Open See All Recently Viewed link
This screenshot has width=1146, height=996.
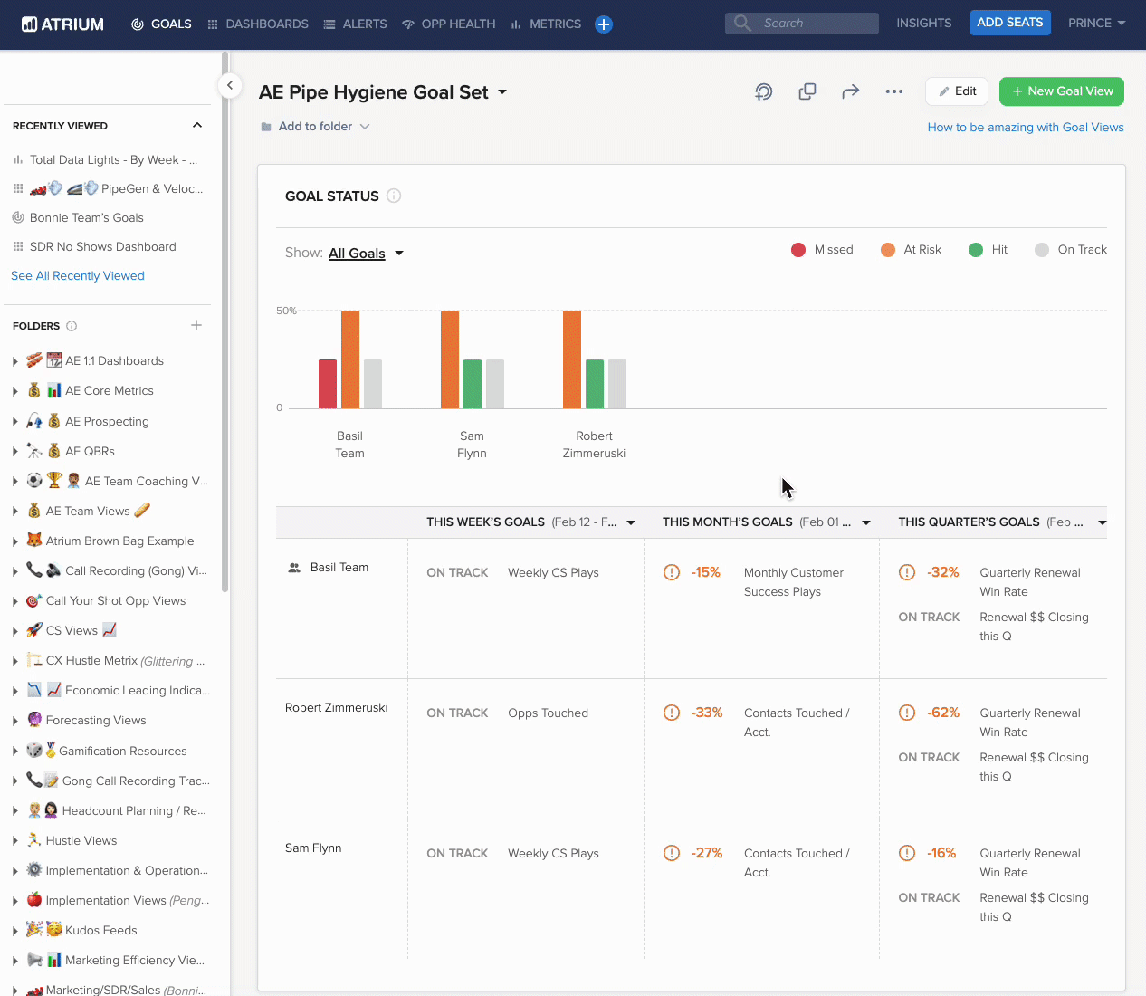(78, 276)
